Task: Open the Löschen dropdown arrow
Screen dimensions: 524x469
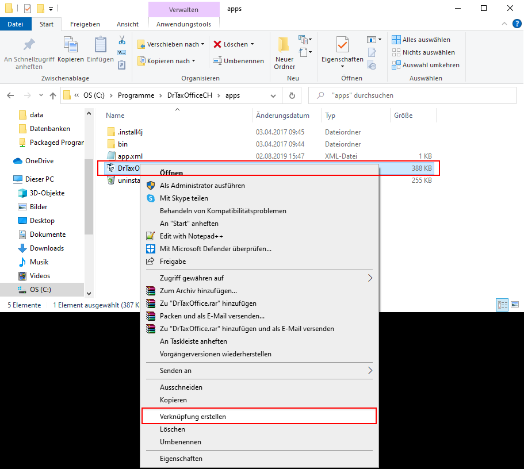Action: 252,44
